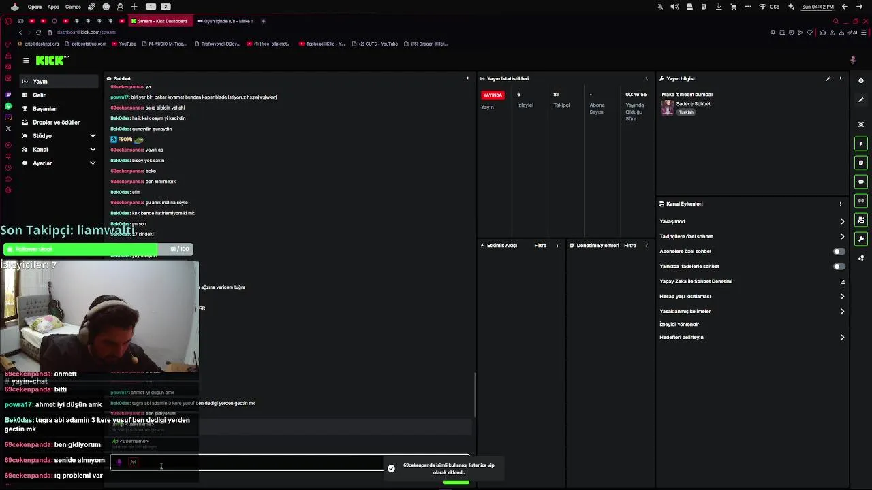
Task: Click the broadcast signal icon in right rail
Action: (x=861, y=201)
